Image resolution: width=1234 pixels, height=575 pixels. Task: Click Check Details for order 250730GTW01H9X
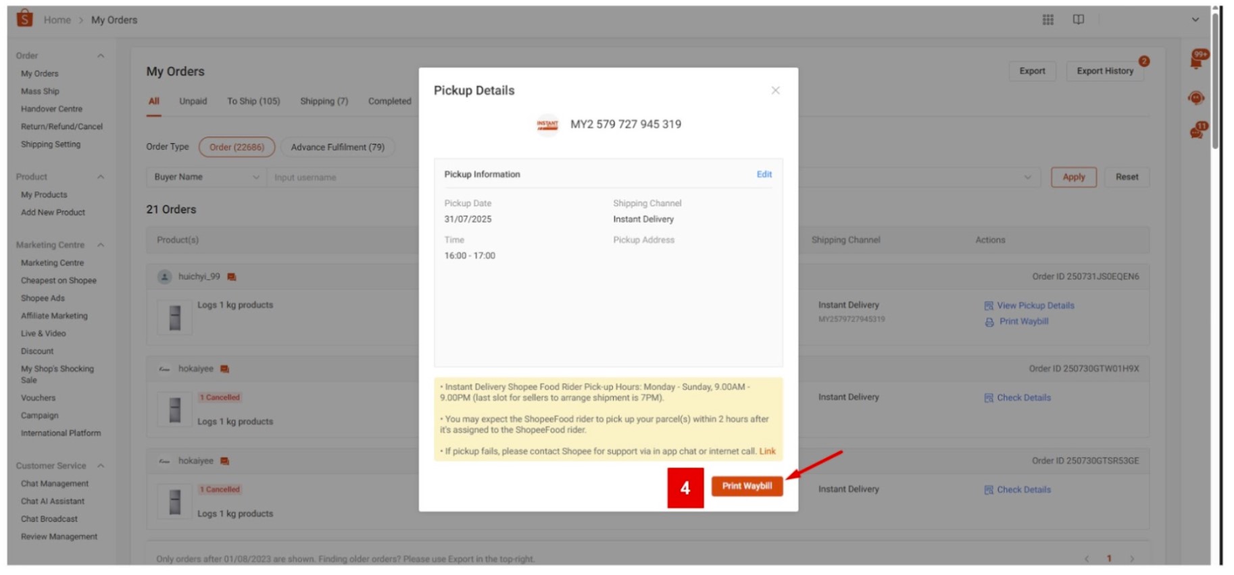(1024, 398)
